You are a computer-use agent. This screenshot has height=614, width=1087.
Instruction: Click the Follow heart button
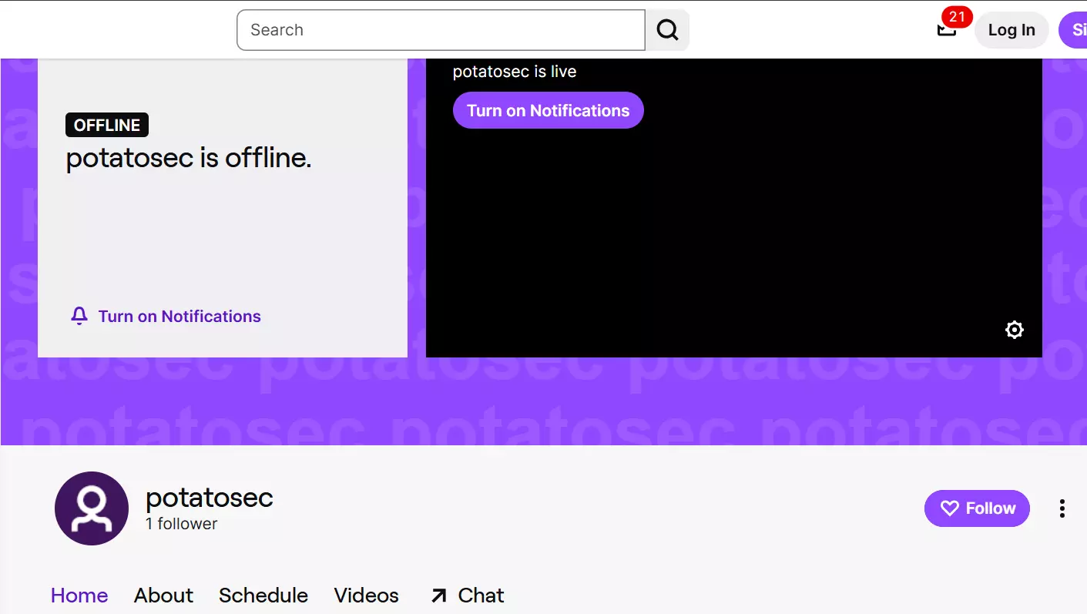[x=977, y=508]
